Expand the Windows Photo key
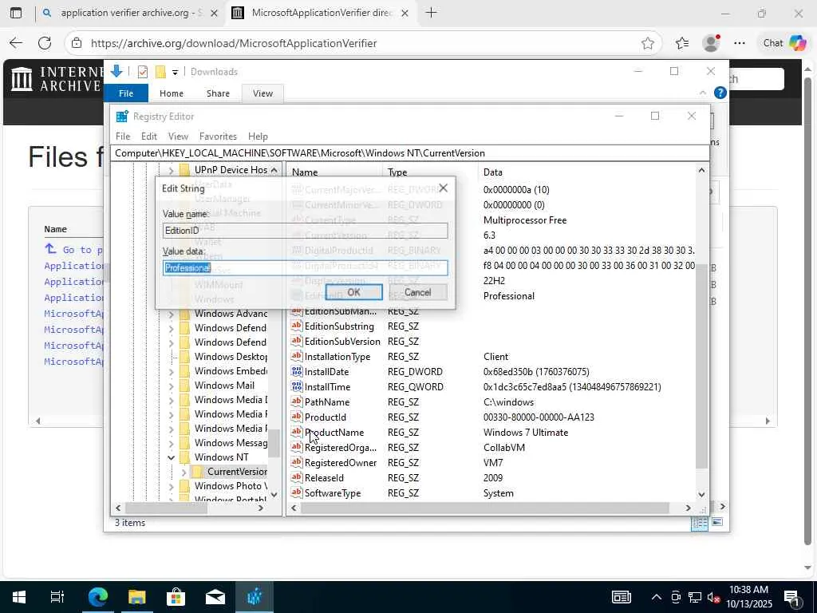This screenshot has width=817, height=613. tap(171, 486)
